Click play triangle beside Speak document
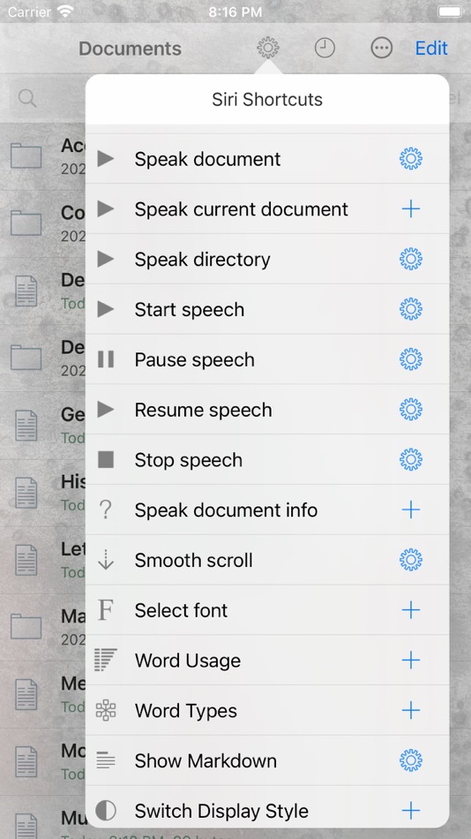The image size is (471, 839). (106, 159)
